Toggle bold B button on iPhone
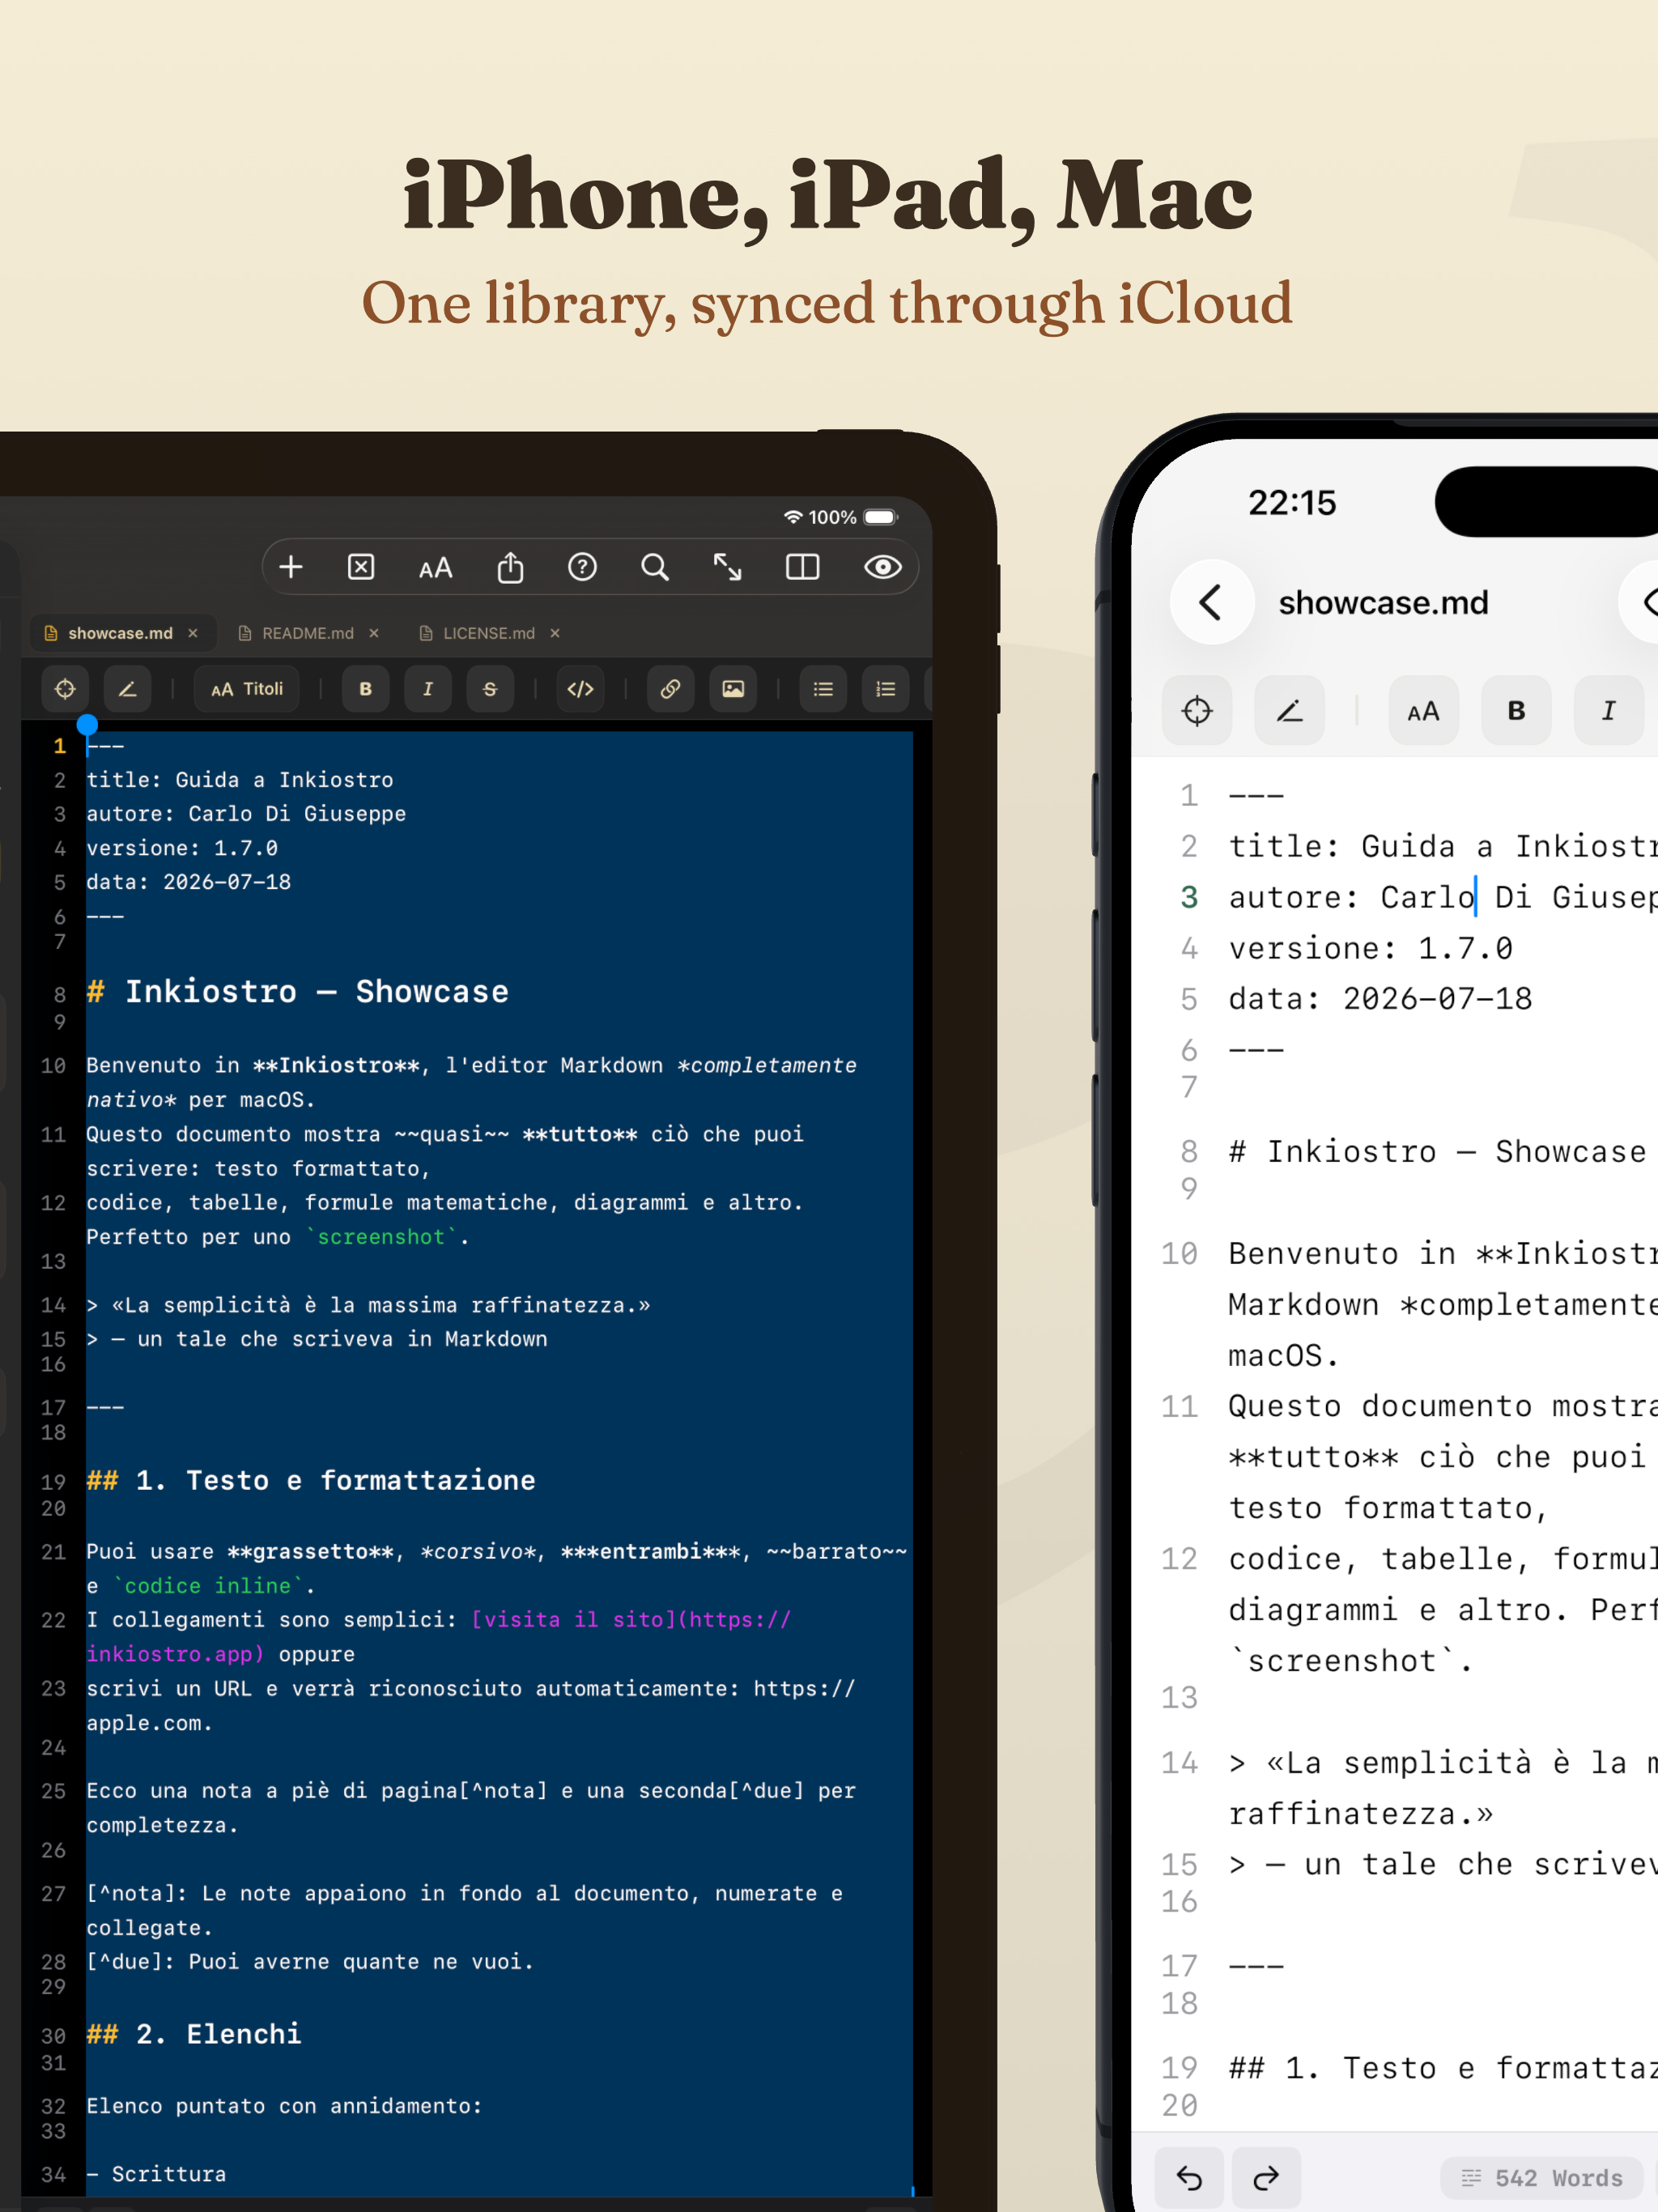 pyautogui.click(x=1517, y=711)
